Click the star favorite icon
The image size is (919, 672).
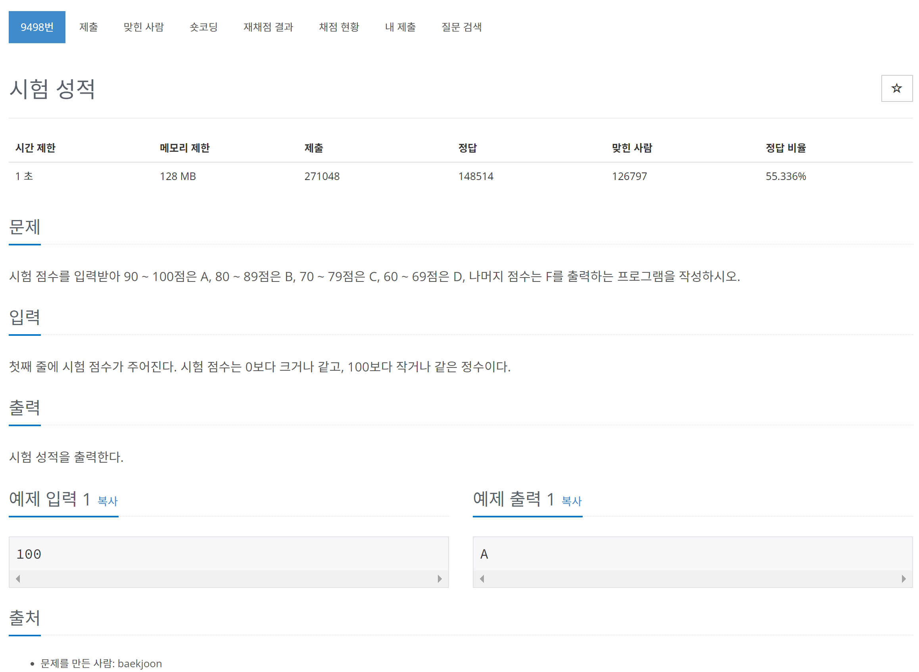(x=896, y=88)
